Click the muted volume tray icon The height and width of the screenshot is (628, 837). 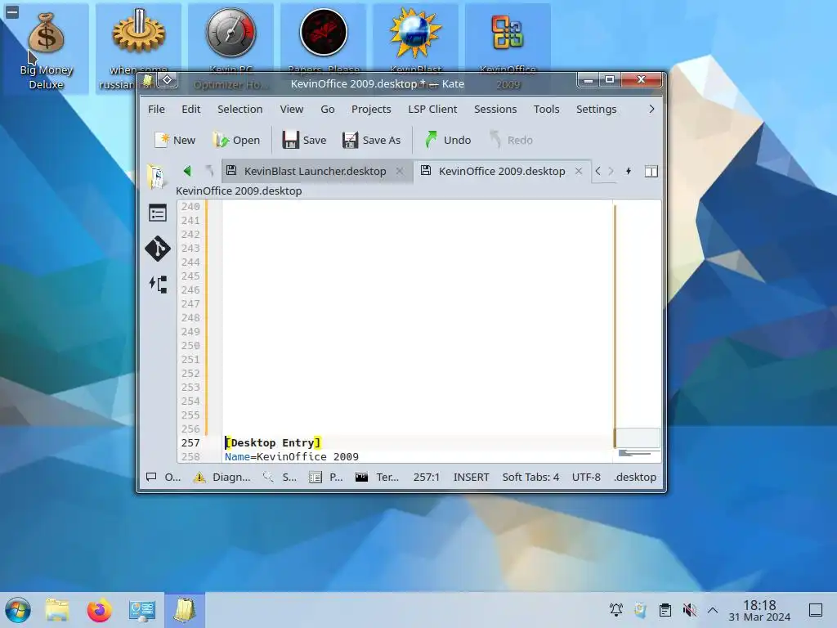[x=689, y=609]
